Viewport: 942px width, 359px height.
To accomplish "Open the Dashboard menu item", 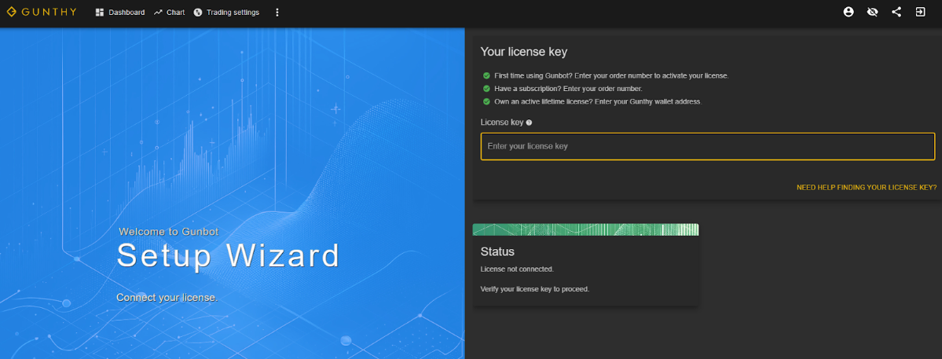I will [x=120, y=12].
